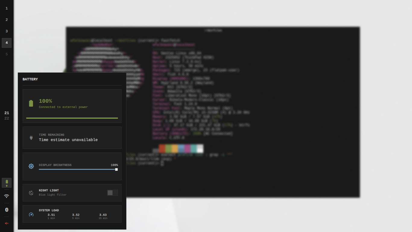The width and height of the screenshot is (412, 232).
Task: Click the 3.63 fifteen-minute load value
Action: point(103,215)
